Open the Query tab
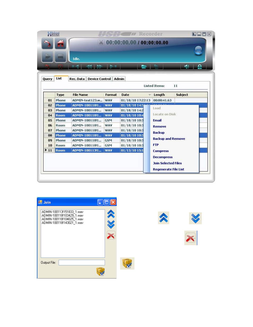Screen dimensions: 253x327 pyautogui.click(x=47, y=79)
